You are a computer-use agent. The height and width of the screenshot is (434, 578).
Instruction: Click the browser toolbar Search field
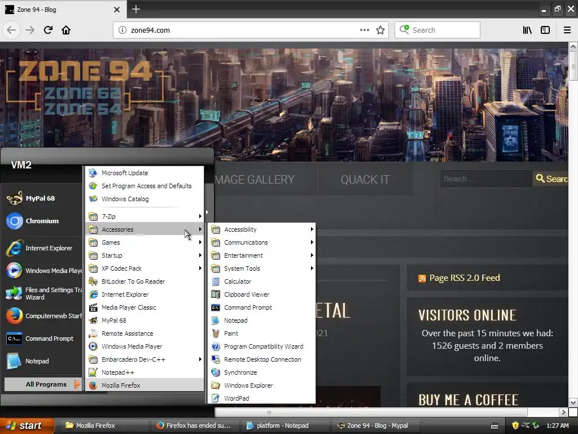click(437, 30)
